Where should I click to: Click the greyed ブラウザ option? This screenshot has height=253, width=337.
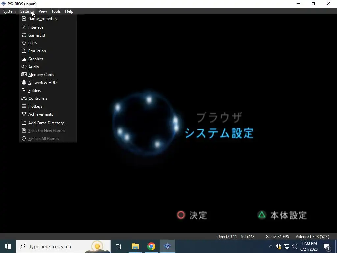coord(219,118)
